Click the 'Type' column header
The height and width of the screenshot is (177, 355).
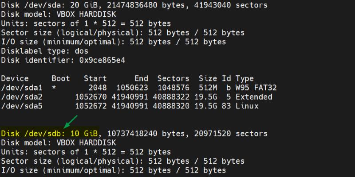tap(245, 78)
